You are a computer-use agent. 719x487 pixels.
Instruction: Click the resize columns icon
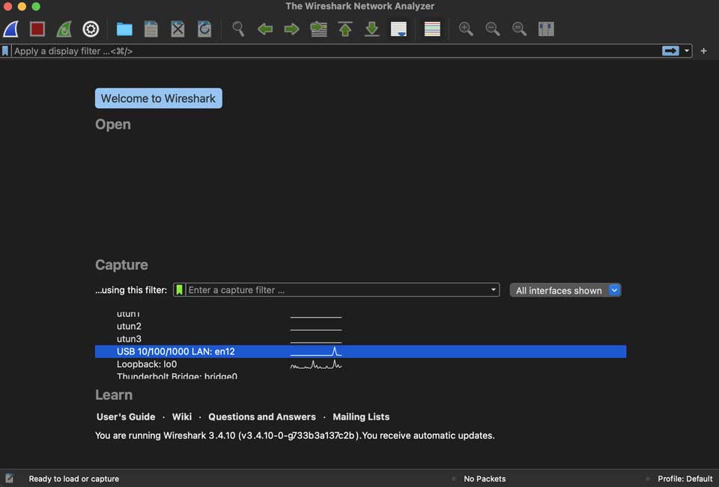(546, 29)
